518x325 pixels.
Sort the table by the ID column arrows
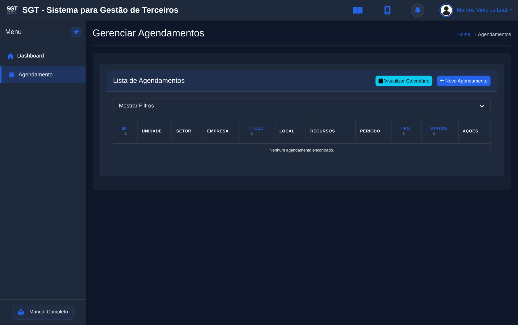125,134
